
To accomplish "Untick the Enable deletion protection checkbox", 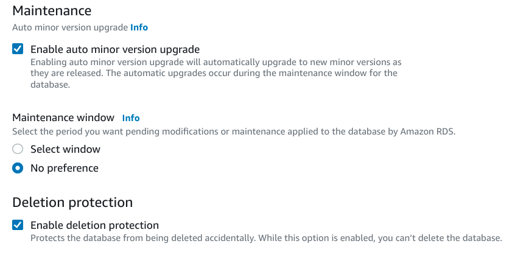I will click(x=18, y=225).
